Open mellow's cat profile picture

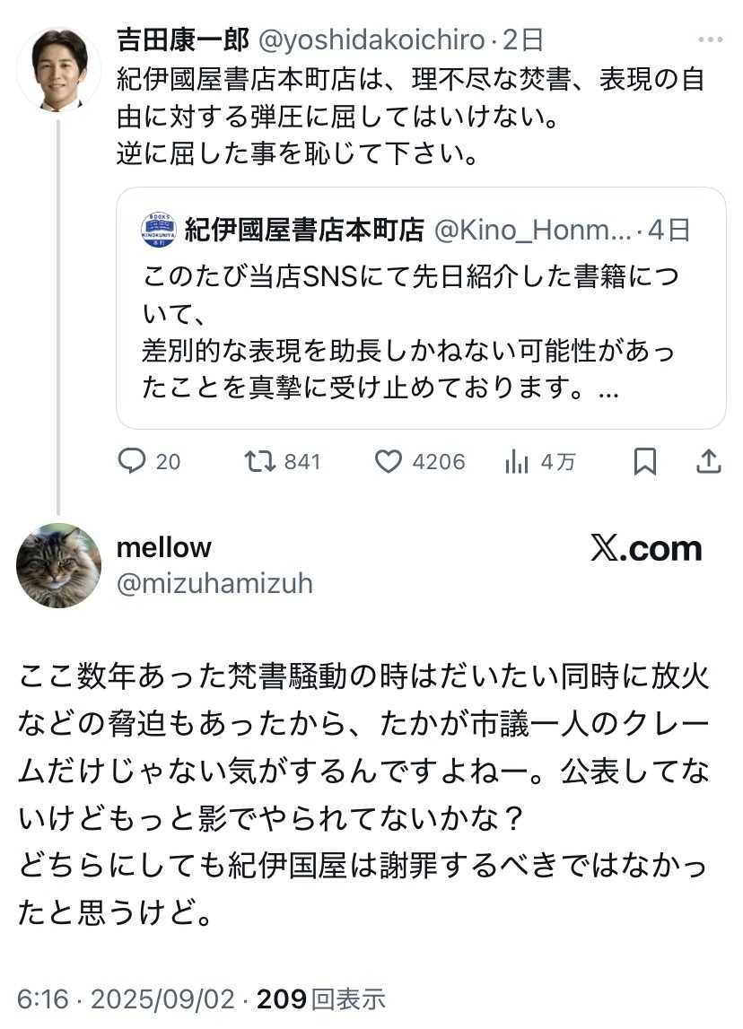pyautogui.click(x=58, y=565)
